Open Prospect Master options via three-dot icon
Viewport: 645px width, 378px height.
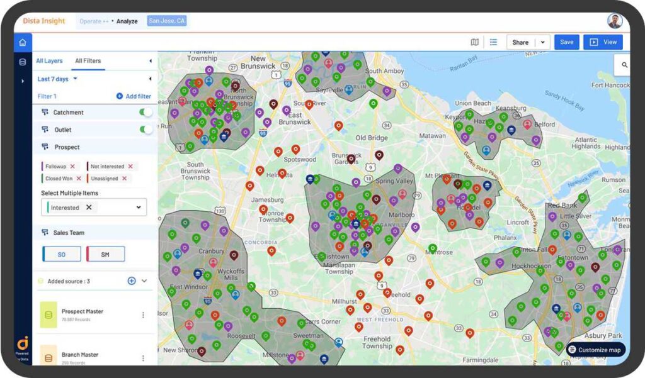[143, 314]
